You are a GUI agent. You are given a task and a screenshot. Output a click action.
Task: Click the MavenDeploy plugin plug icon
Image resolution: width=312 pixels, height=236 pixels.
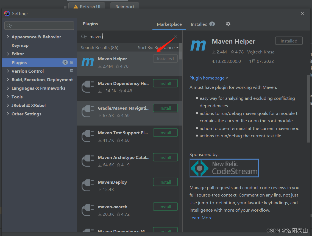coord(88,185)
